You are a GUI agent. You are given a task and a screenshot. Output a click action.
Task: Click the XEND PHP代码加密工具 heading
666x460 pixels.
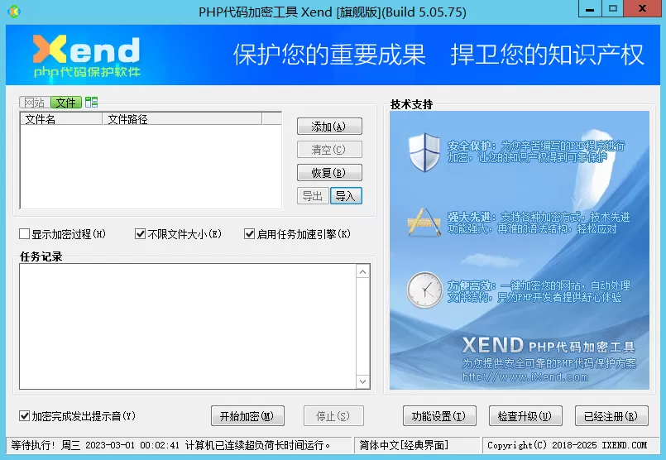(549, 345)
